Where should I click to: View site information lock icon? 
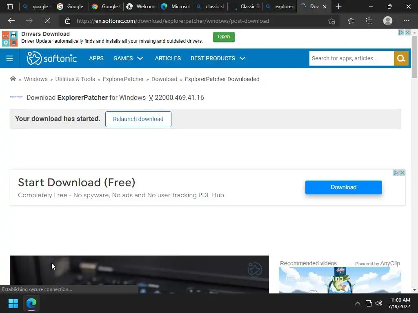click(68, 21)
